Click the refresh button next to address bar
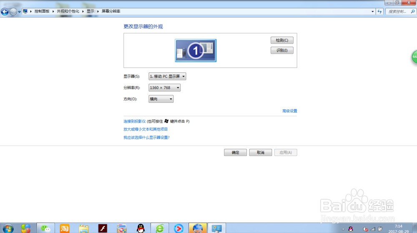The width and height of the screenshot is (417, 233). tap(379, 11)
